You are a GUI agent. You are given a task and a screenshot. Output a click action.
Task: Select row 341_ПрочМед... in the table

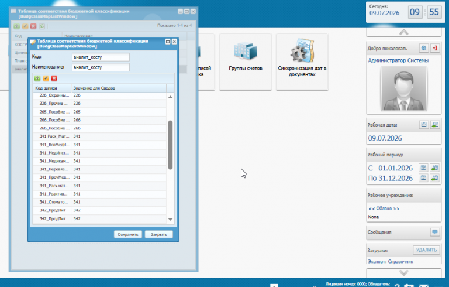coord(99,177)
